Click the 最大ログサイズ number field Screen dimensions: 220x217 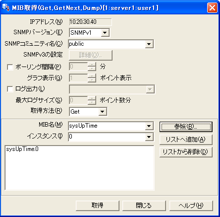78,100
